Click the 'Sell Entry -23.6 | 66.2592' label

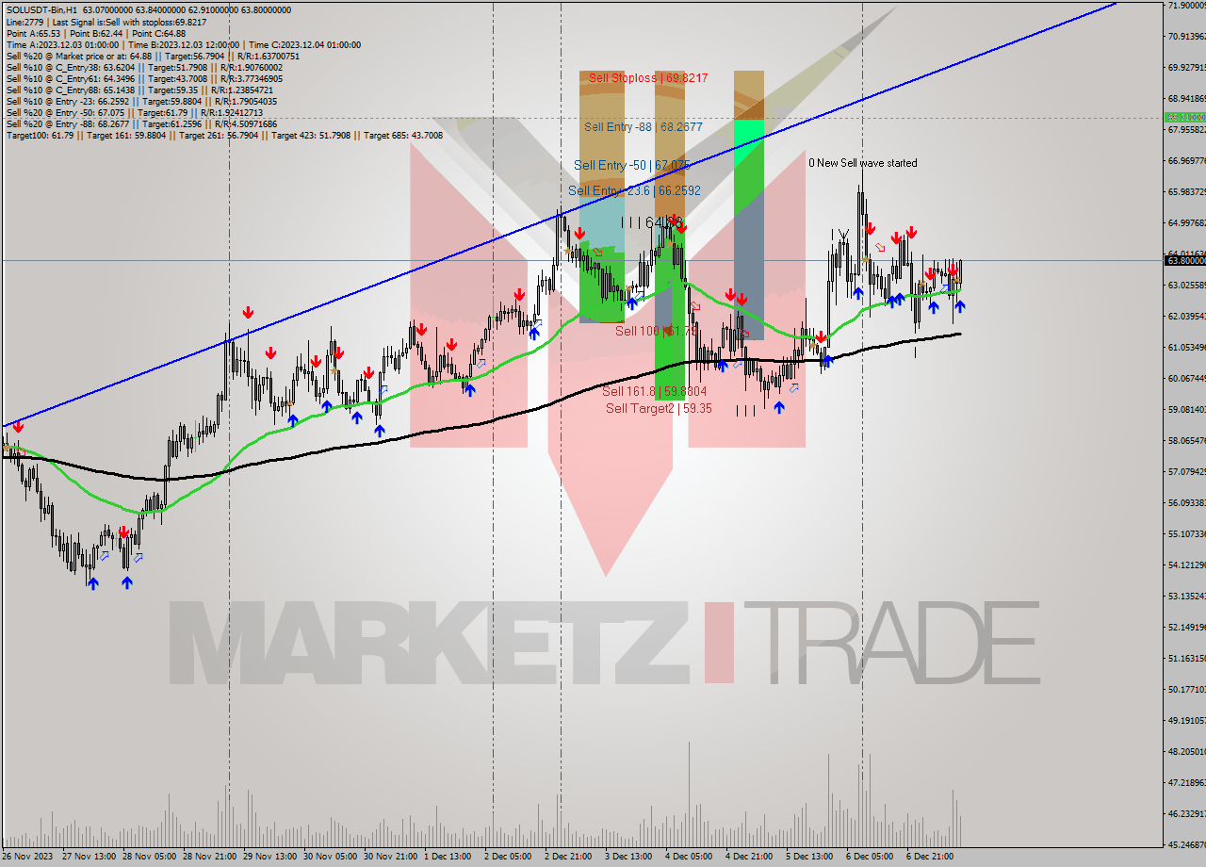click(x=634, y=190)
